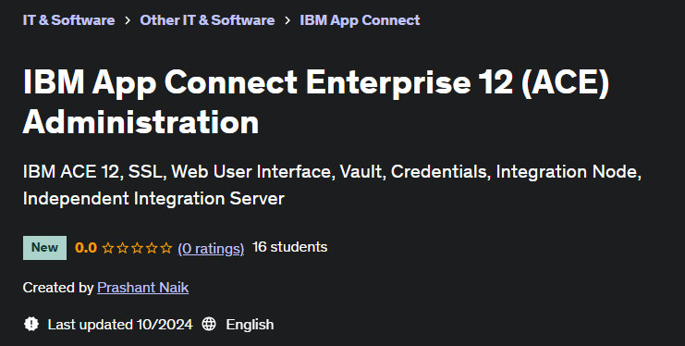Click the chevron before IBM App Connect
The width and height of the screenshot is (685, 346).
tap(287, 20)
